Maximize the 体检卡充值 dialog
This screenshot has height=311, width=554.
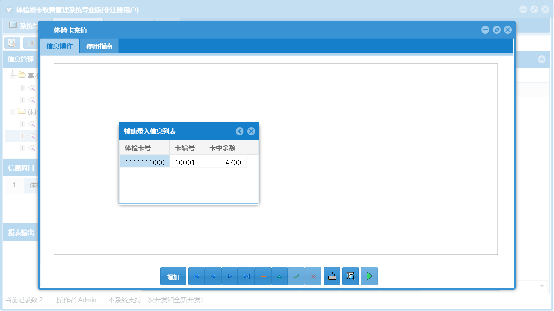[497, 30]
